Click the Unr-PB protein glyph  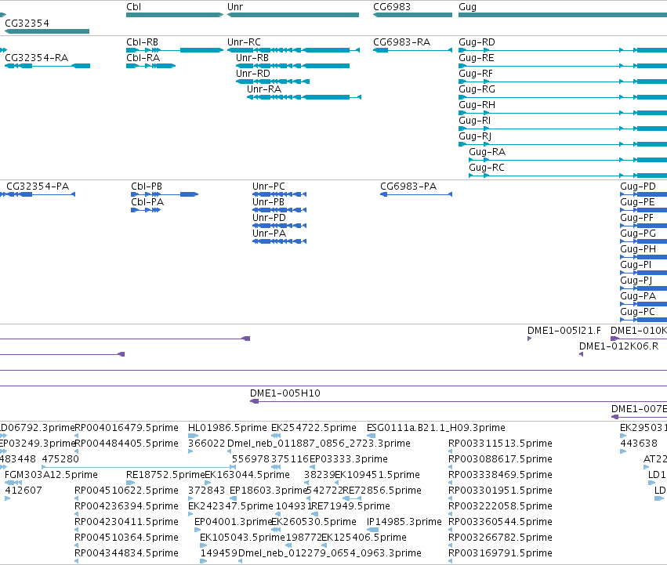point(280,210)
